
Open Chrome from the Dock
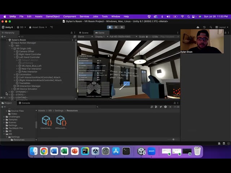click(44, 151)
